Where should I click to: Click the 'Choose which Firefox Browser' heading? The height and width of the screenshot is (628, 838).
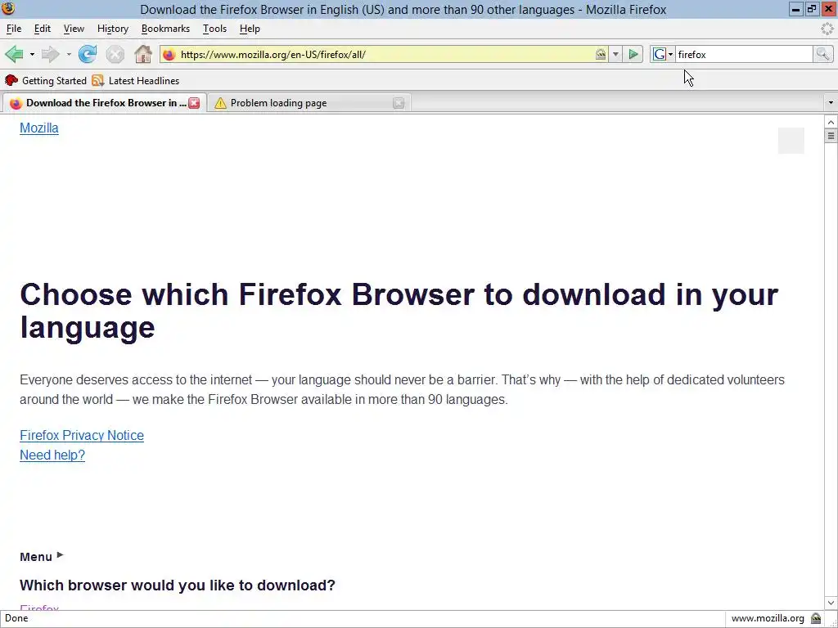[399, 310]
